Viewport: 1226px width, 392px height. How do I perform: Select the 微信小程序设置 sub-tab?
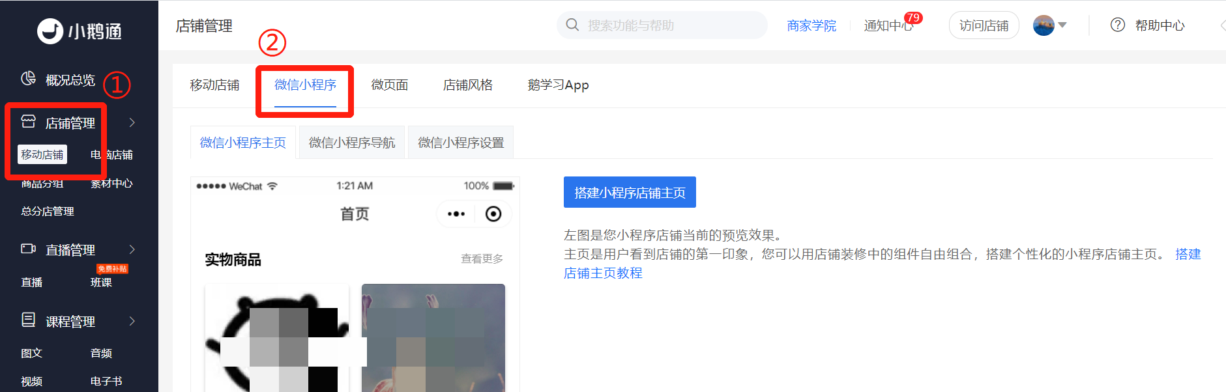pos(461,143)
